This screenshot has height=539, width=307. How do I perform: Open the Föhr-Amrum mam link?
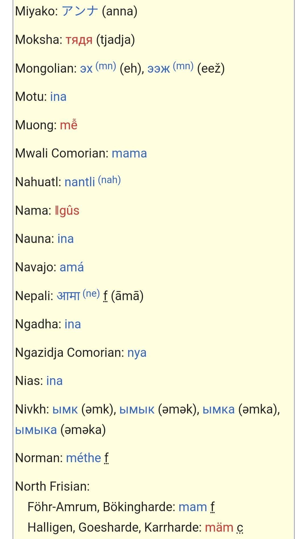pyautogui.click(x=193, y=507)
